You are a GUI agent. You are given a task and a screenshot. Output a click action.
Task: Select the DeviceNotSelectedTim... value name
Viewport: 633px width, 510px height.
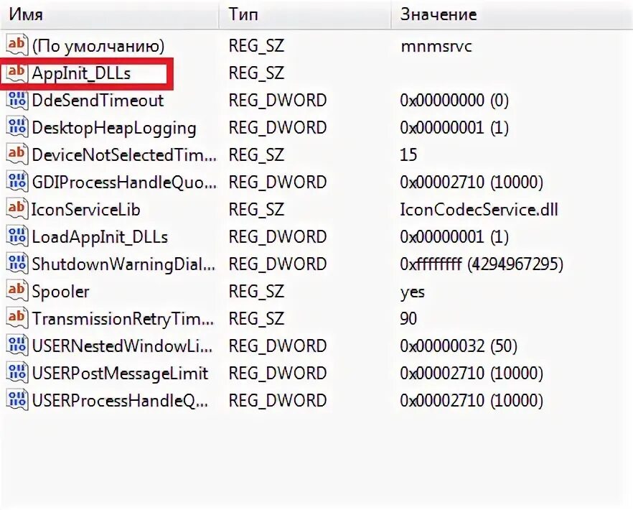coord(123,154)
